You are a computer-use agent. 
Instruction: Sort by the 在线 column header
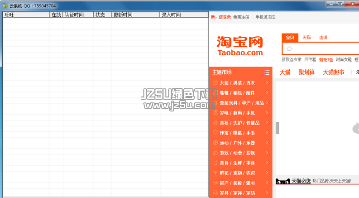56,15
